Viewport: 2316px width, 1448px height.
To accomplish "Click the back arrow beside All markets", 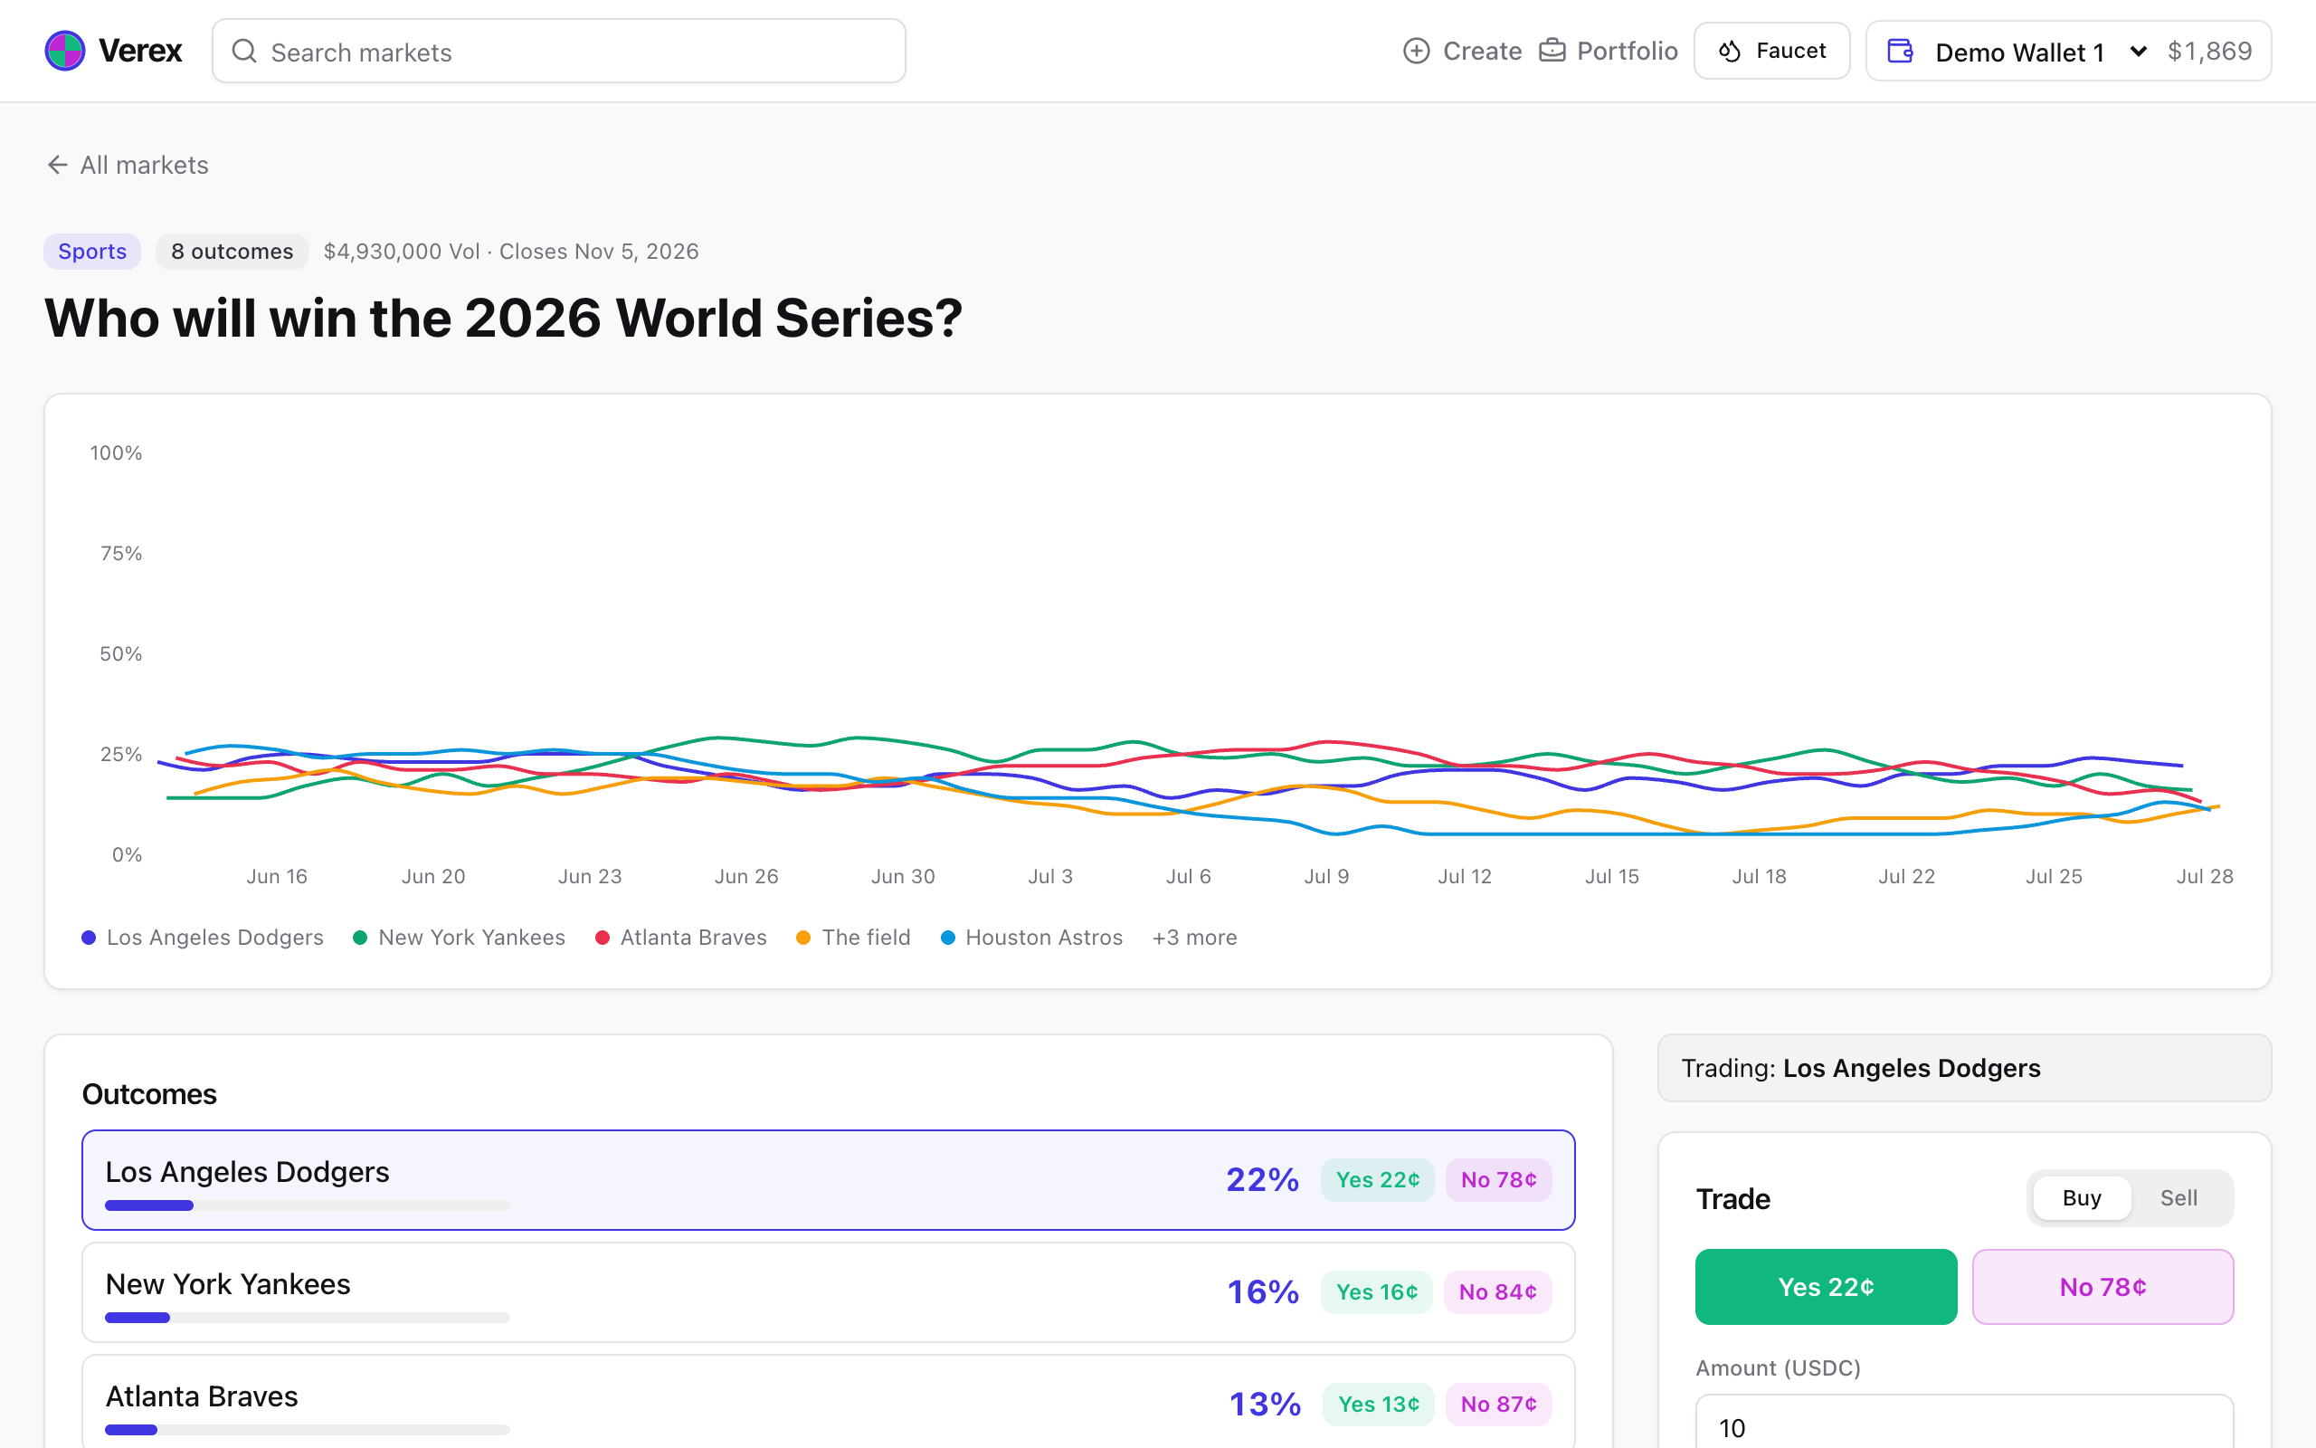I will click(57, 165).
